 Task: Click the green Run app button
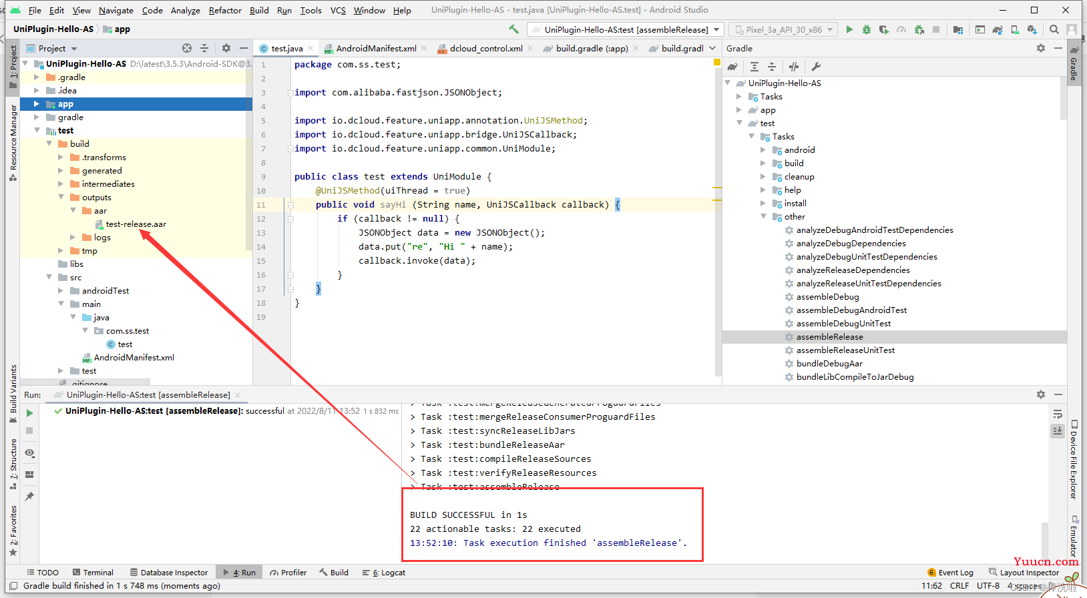tap(849, 29)
